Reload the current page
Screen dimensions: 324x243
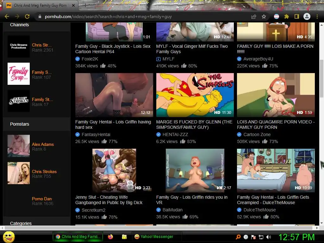(27, 16)
